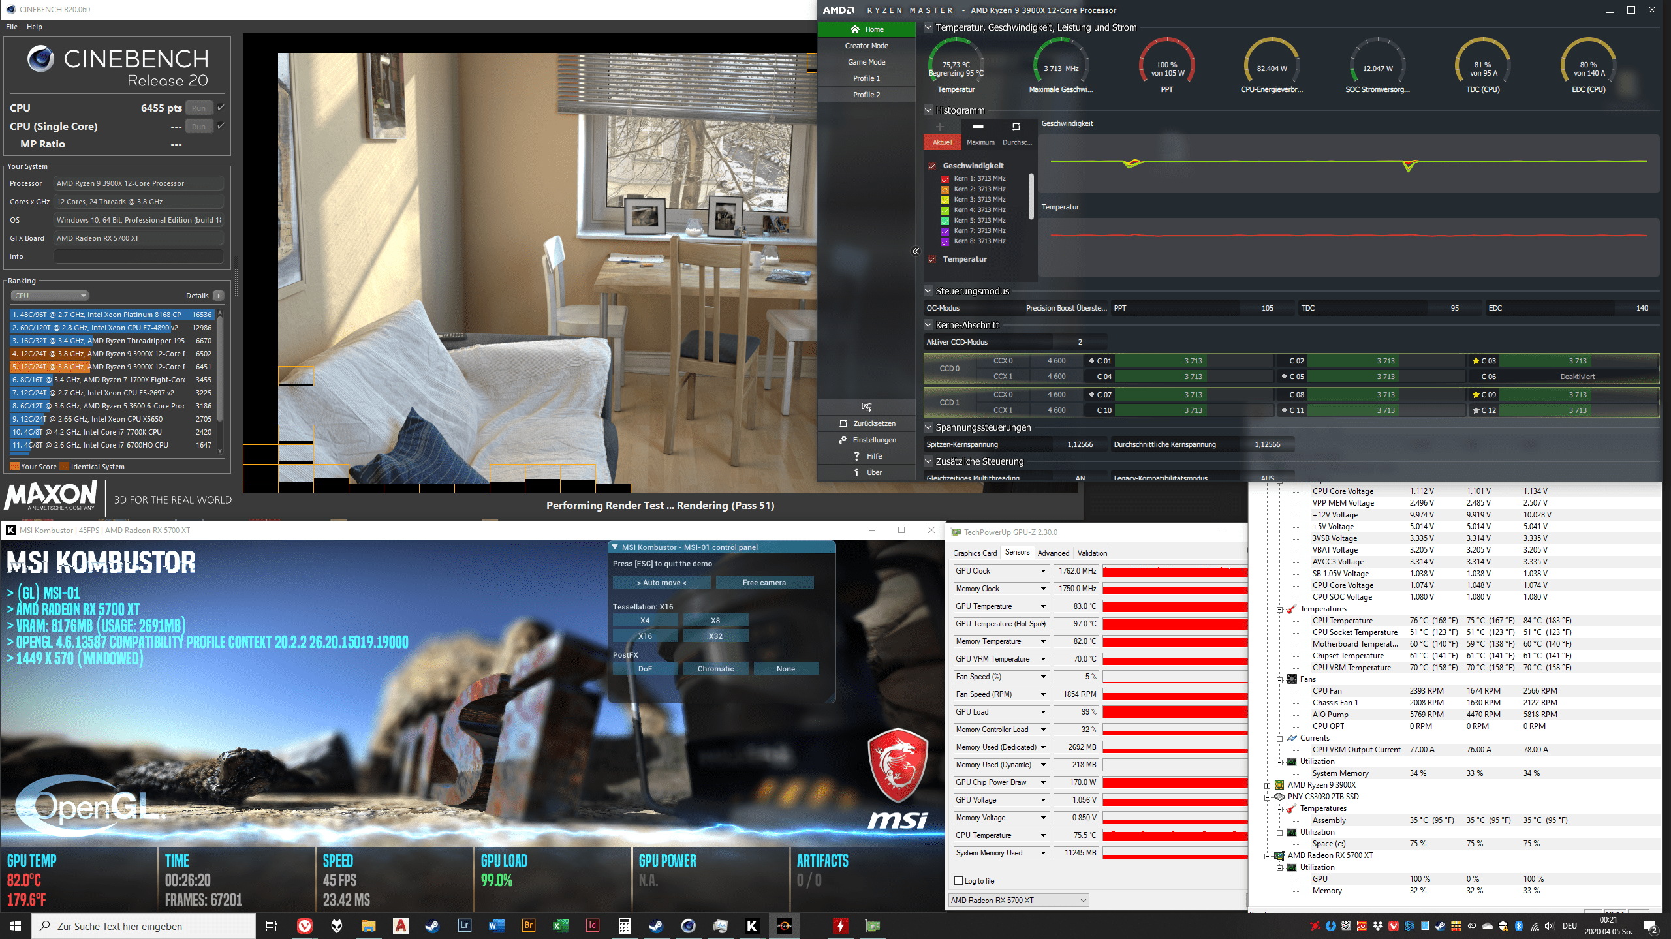Open Vivaldi browser from taskbar

coord(305,925)
